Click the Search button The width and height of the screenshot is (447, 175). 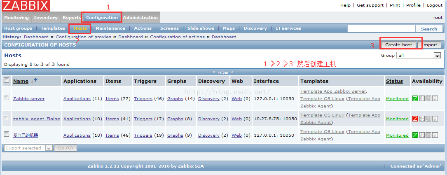(429, 29)
